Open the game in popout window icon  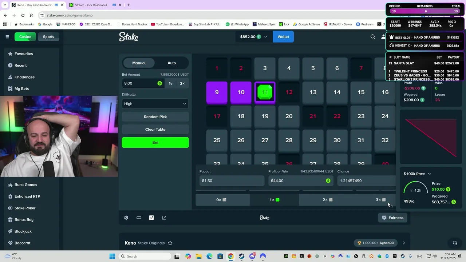(164, 218)
